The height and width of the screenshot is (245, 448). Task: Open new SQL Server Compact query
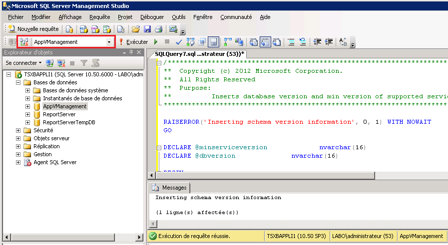(121, 29)
